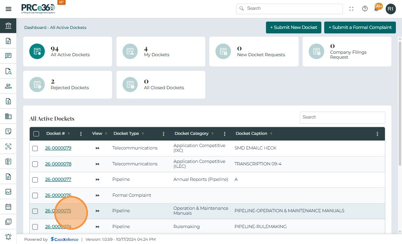The height and width of the screenshot is (244, 402).
Task: Open the hamburger navigation menu
Action: coord(8,9)
